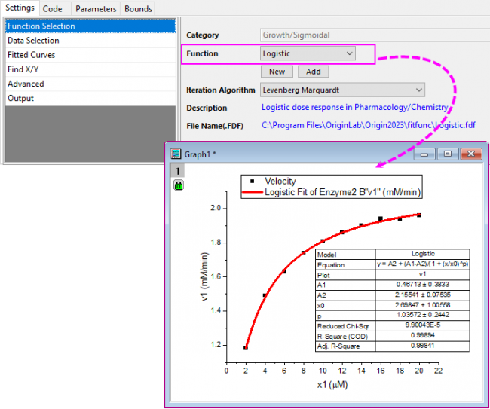The width and height of the screenshot is (490, 409).
Task: Open the Output settings item
Action: tap(21, 98)
